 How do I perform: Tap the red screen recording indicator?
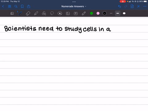click(123, 2)
